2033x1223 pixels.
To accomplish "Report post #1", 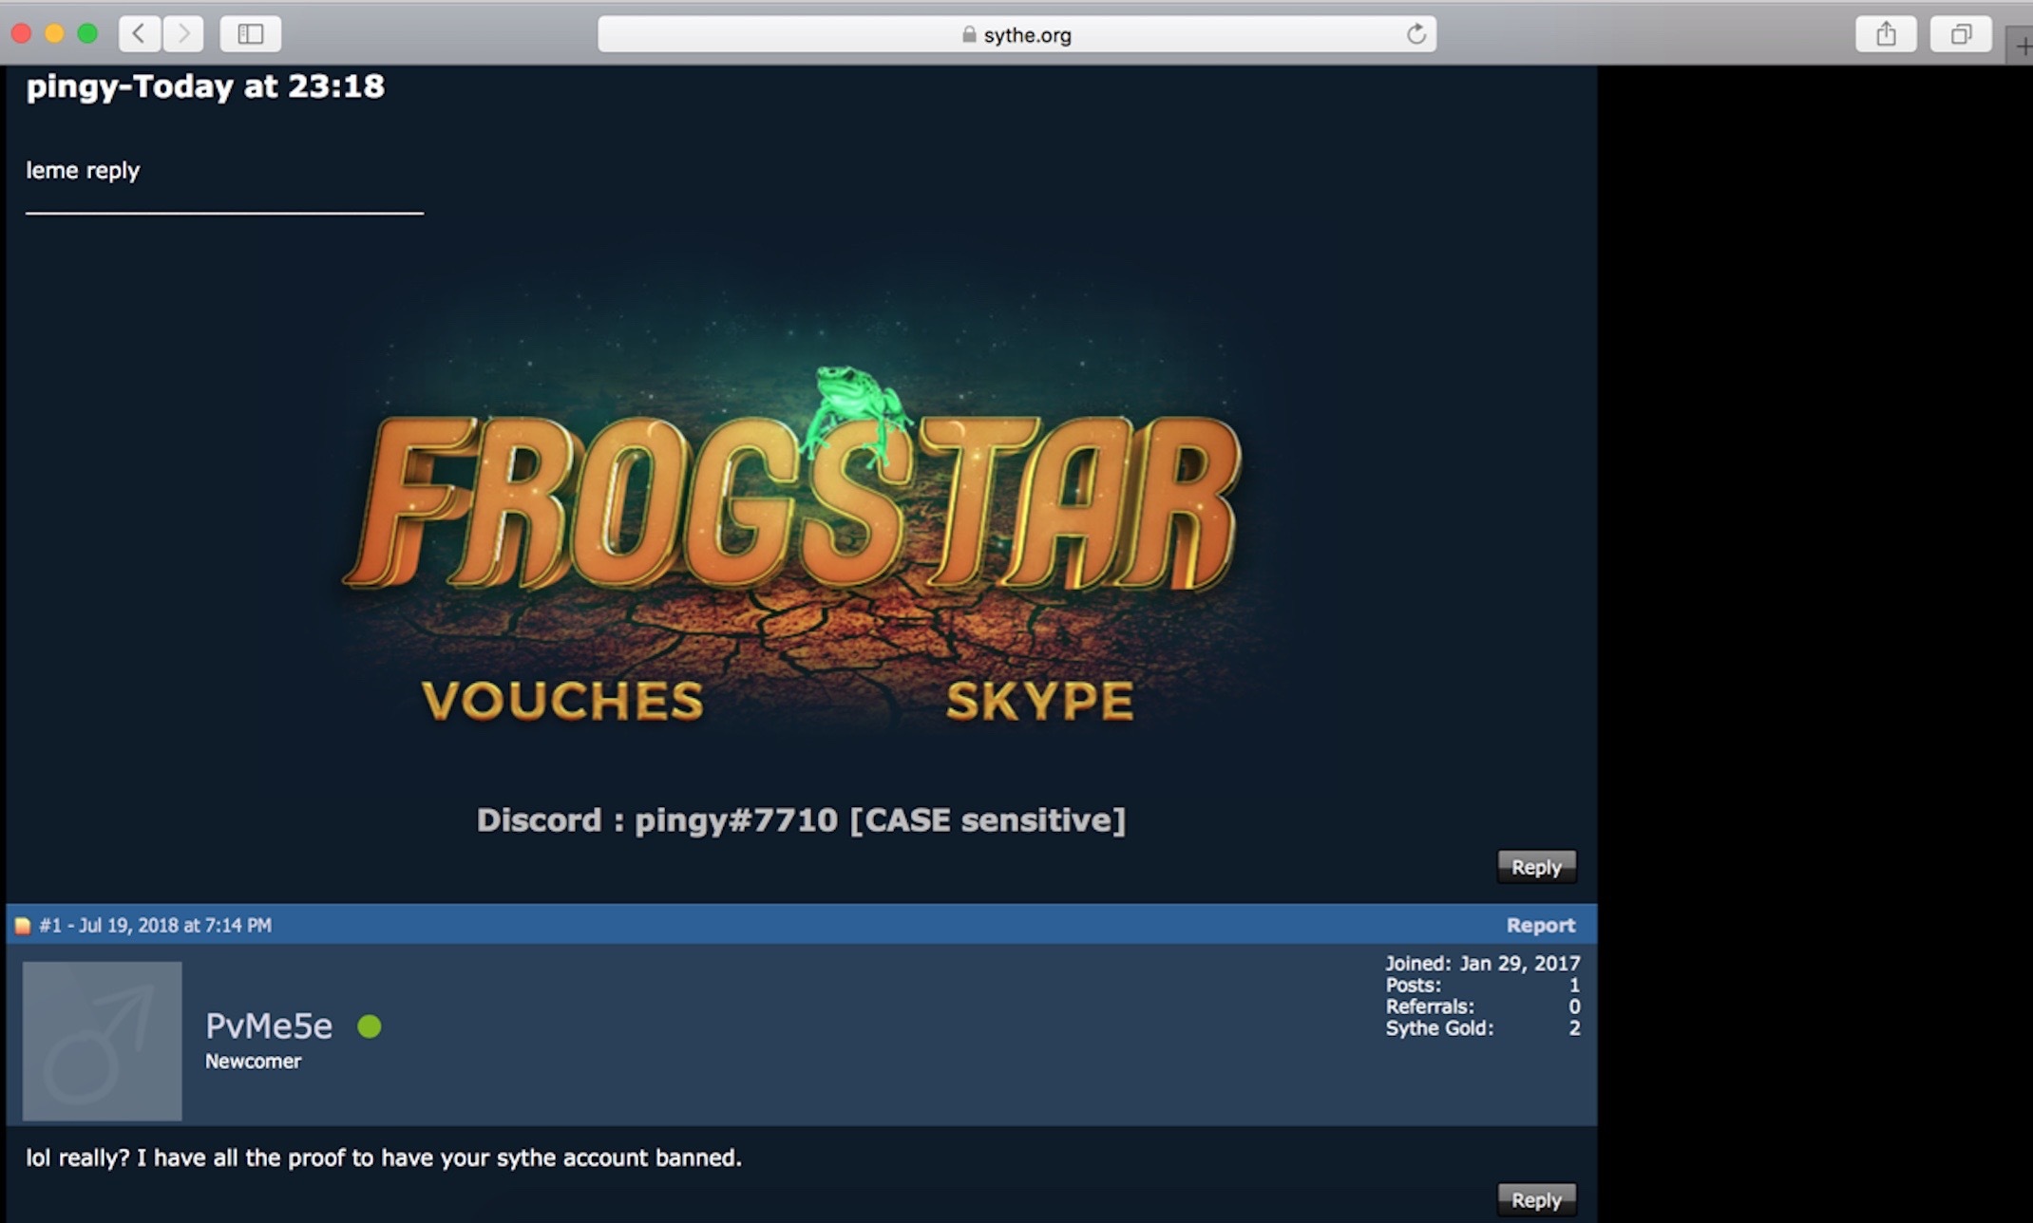I will (x=1539, y=925).
